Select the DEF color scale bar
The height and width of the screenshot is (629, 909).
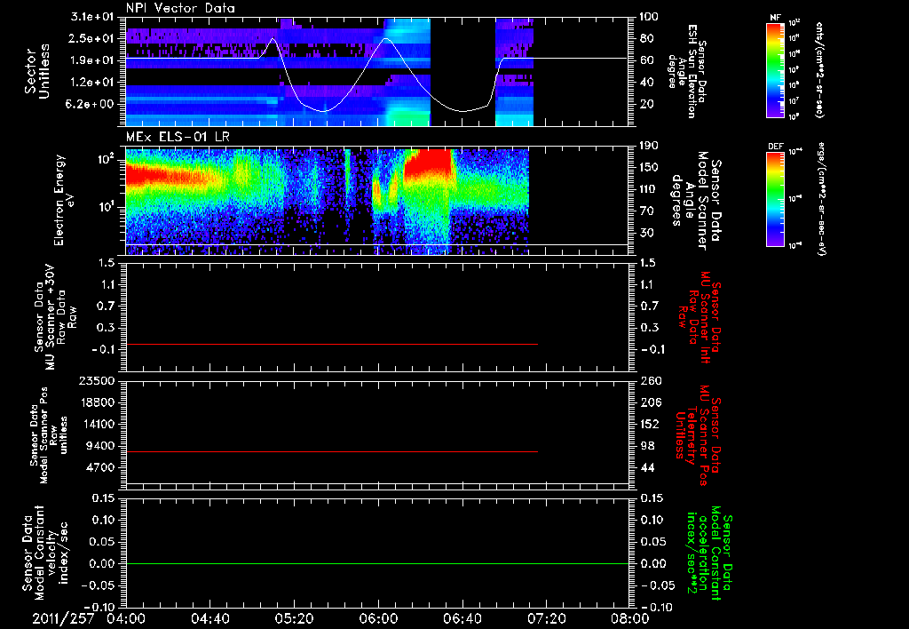coord(776,199)
